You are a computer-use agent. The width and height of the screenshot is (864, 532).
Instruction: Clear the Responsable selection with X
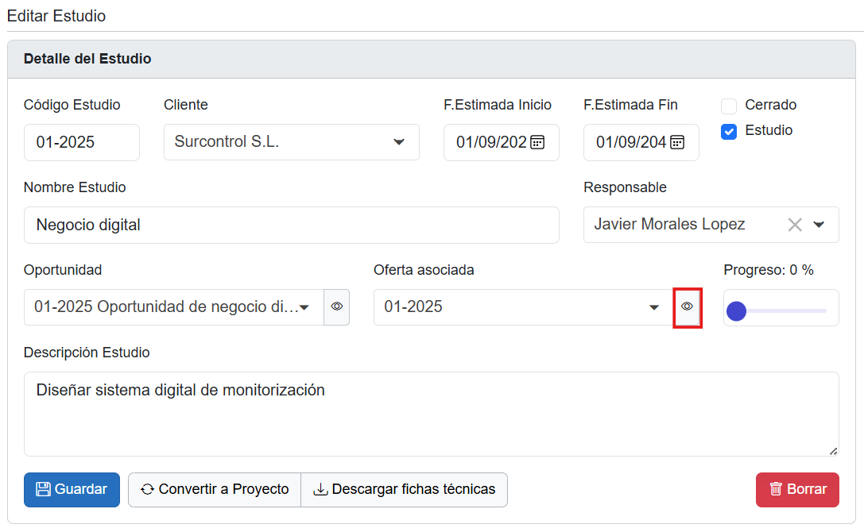click(x=794, y=225)
